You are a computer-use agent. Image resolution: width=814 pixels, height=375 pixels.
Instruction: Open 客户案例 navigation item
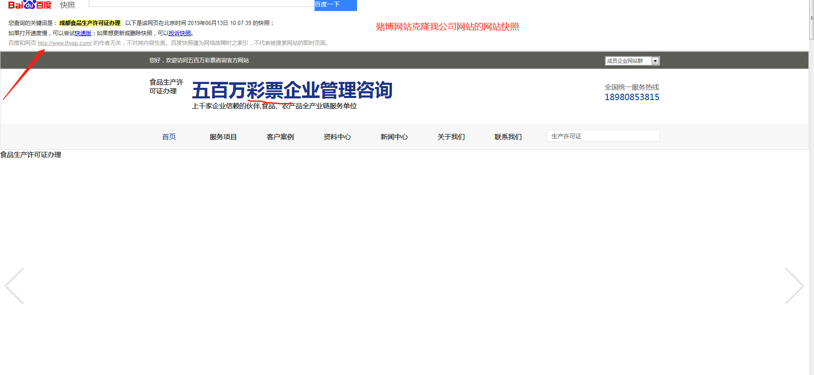[280, 137]
